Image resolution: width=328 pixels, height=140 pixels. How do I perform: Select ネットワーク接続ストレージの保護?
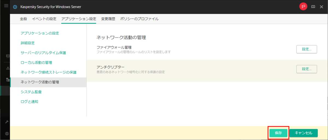point(48,72)
